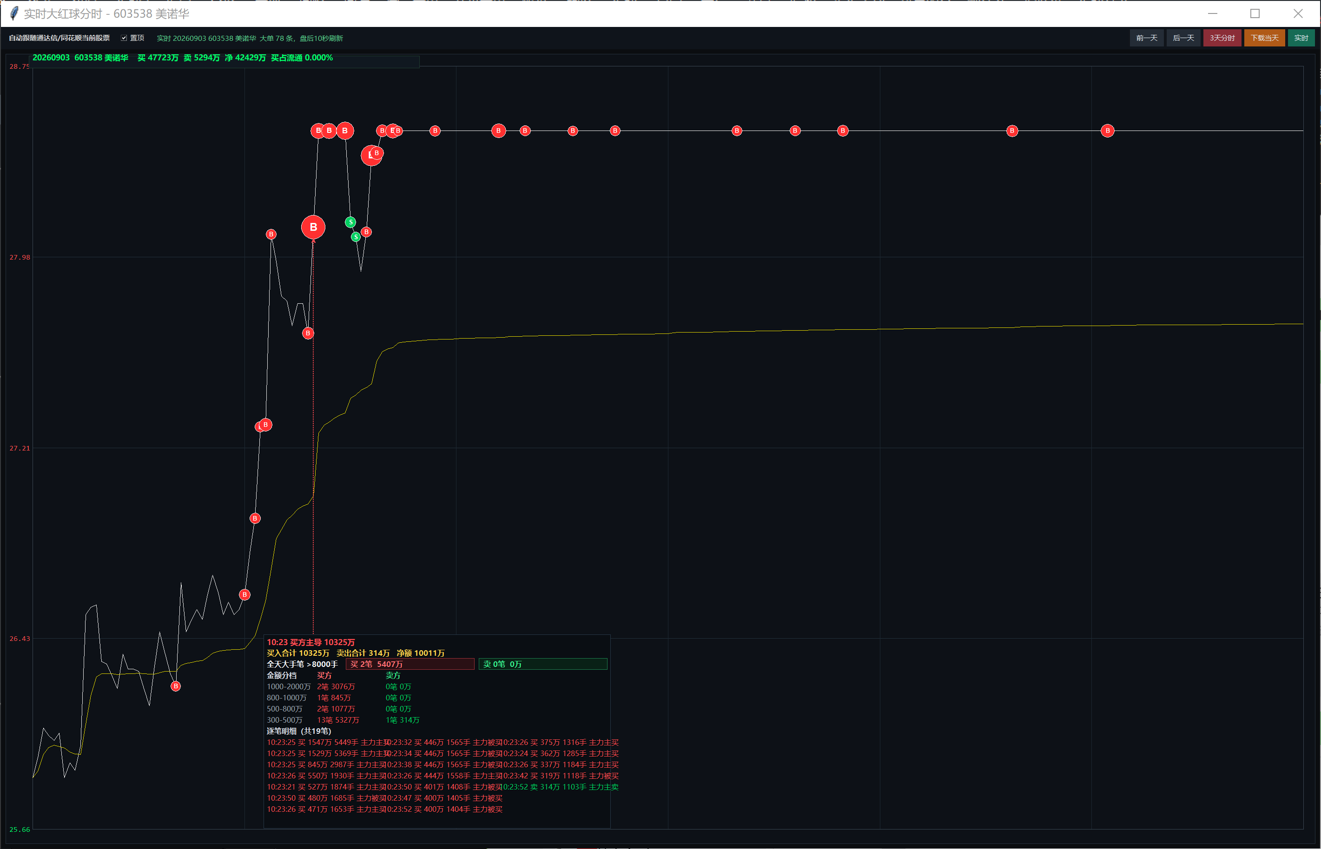Click the 10:23 买方主导 tooltip title

(x=310, y=642)
